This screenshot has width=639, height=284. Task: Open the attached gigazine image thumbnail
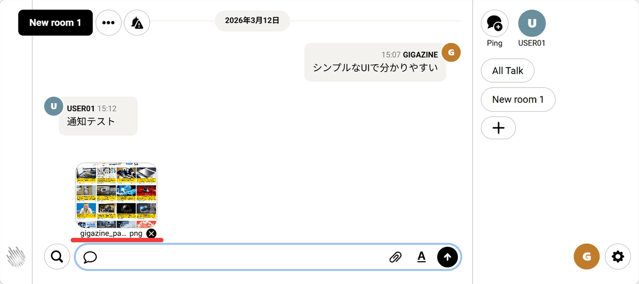tap(116, 195)
